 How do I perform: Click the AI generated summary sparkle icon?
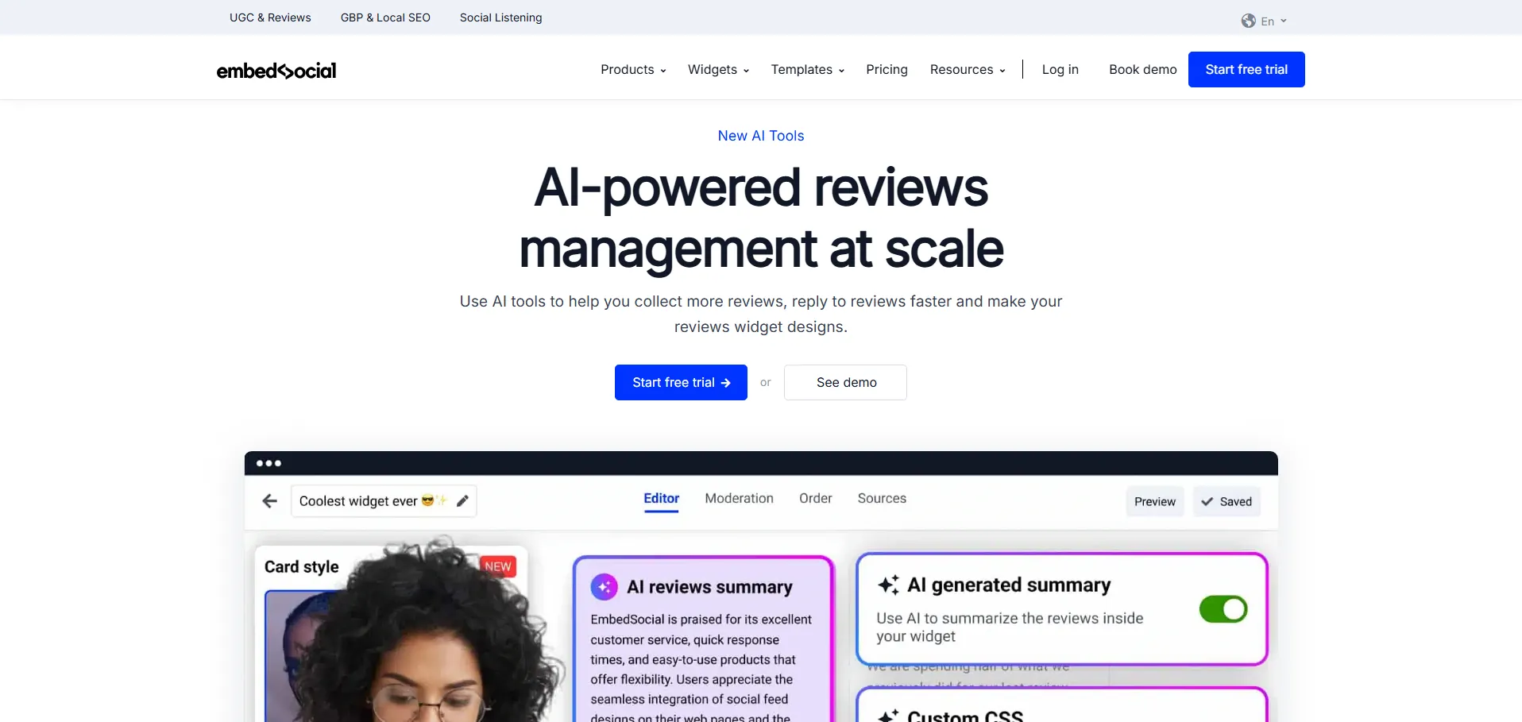[x=888, y=585]
